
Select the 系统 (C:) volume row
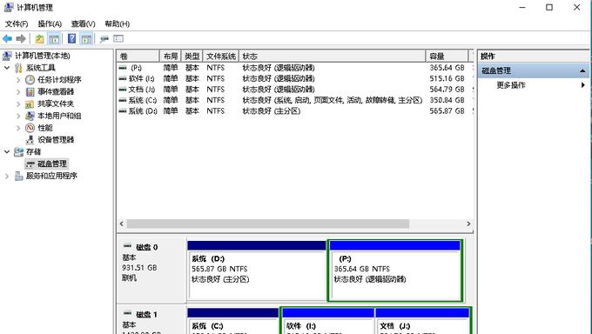pos(295,100)
